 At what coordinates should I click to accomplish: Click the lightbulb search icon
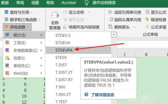[x=86, y=3]
